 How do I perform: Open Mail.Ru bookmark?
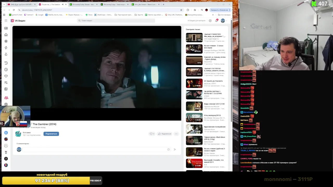[x=54, y=15]
